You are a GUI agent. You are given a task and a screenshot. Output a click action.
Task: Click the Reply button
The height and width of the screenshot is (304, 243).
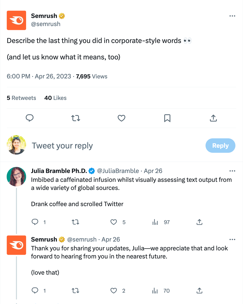[x=220, y=146]
